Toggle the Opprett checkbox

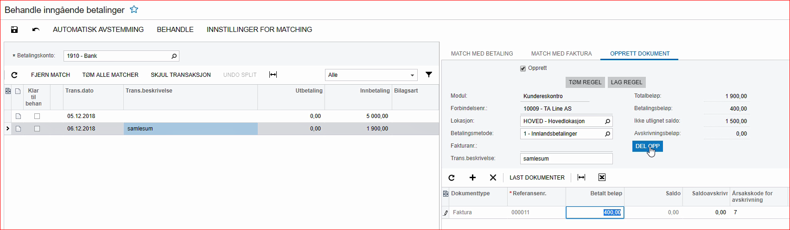click(x=523, y=68)
